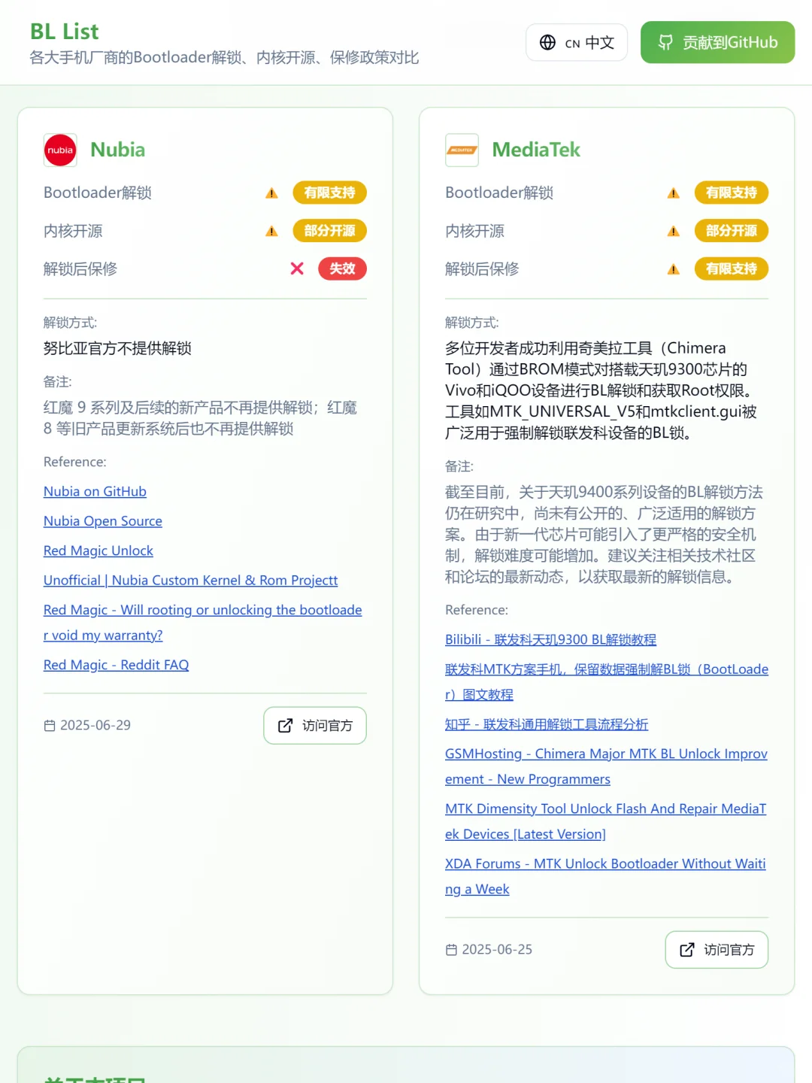Select the BL List header title
The width and height of the screenshot is (812, 1083).
tap(63, 31)
